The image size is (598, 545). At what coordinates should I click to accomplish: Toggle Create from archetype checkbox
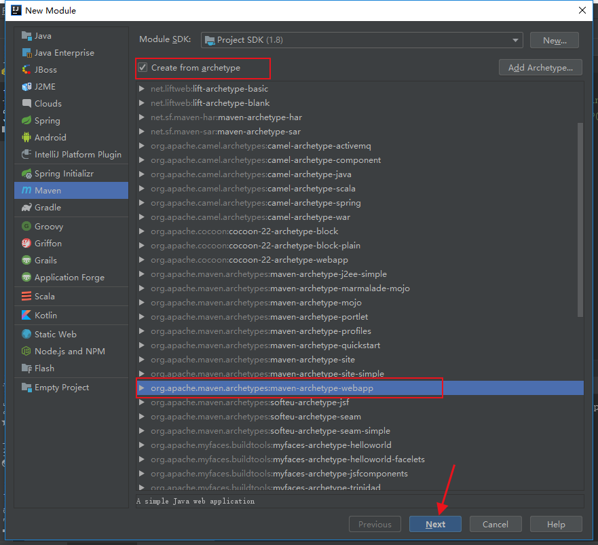[143, 67]
